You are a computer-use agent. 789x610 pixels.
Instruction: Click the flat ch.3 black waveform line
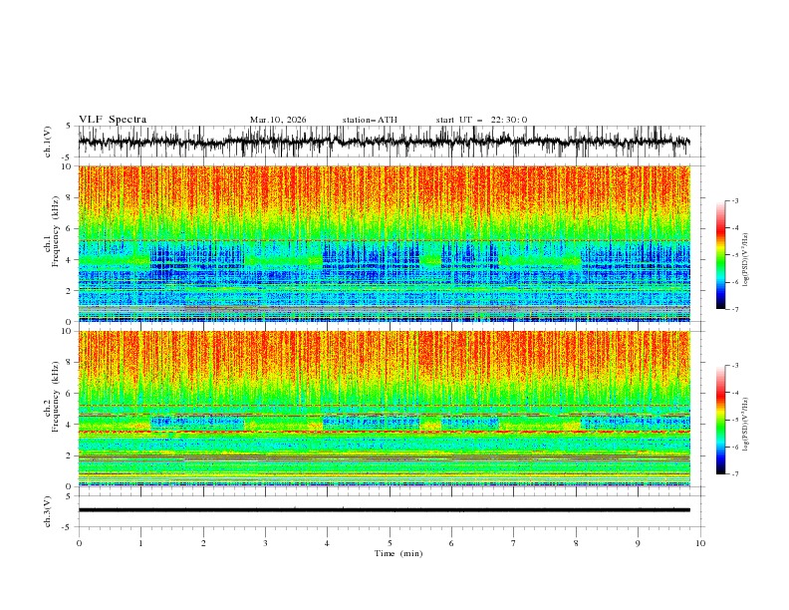point(384,510)
